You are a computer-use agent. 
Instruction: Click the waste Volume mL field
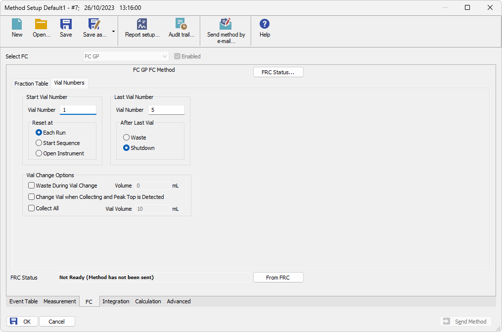152,186
